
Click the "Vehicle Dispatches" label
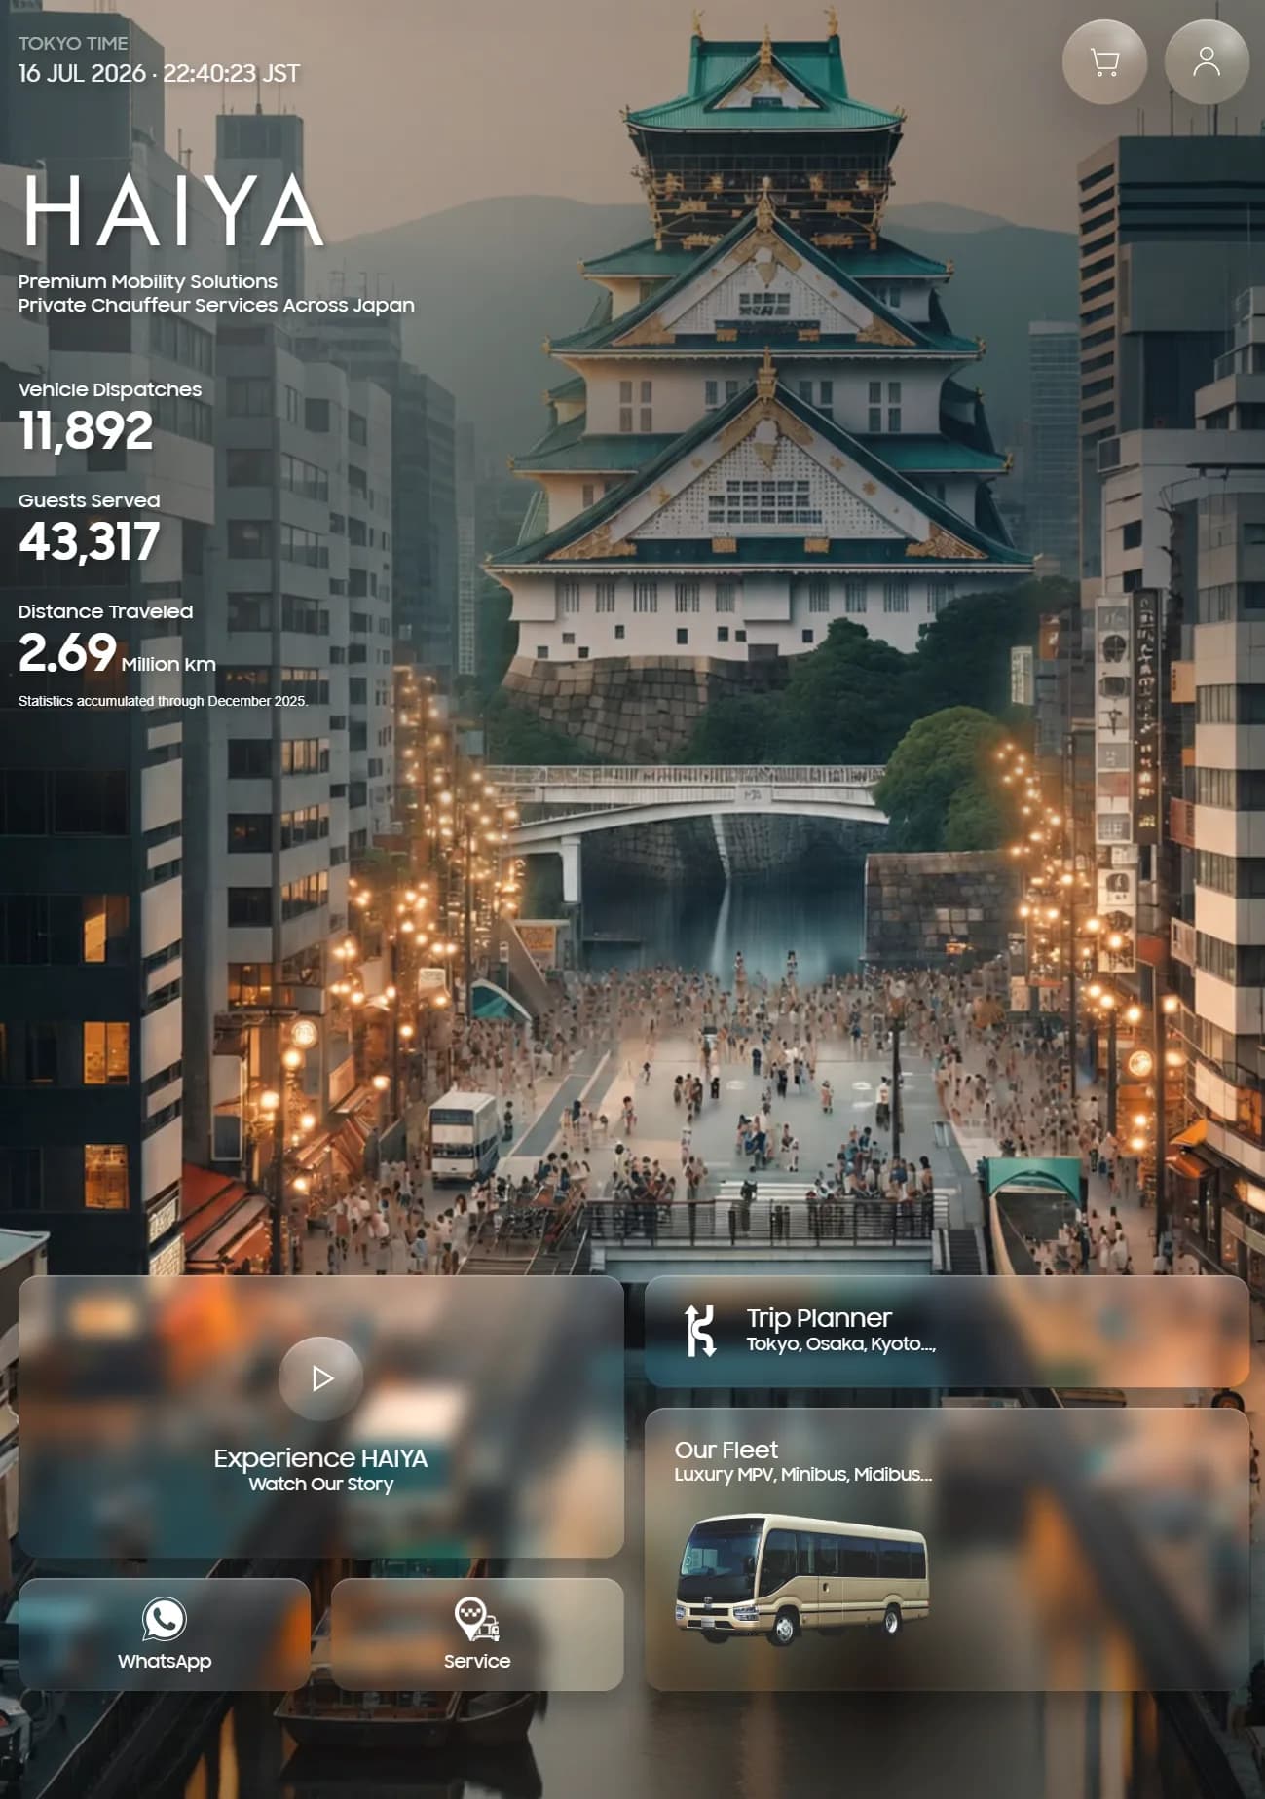(110, 389)
